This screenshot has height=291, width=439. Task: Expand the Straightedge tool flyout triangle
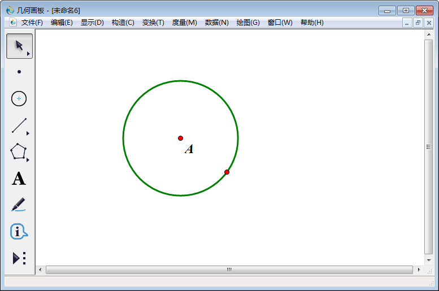point(28,133)
